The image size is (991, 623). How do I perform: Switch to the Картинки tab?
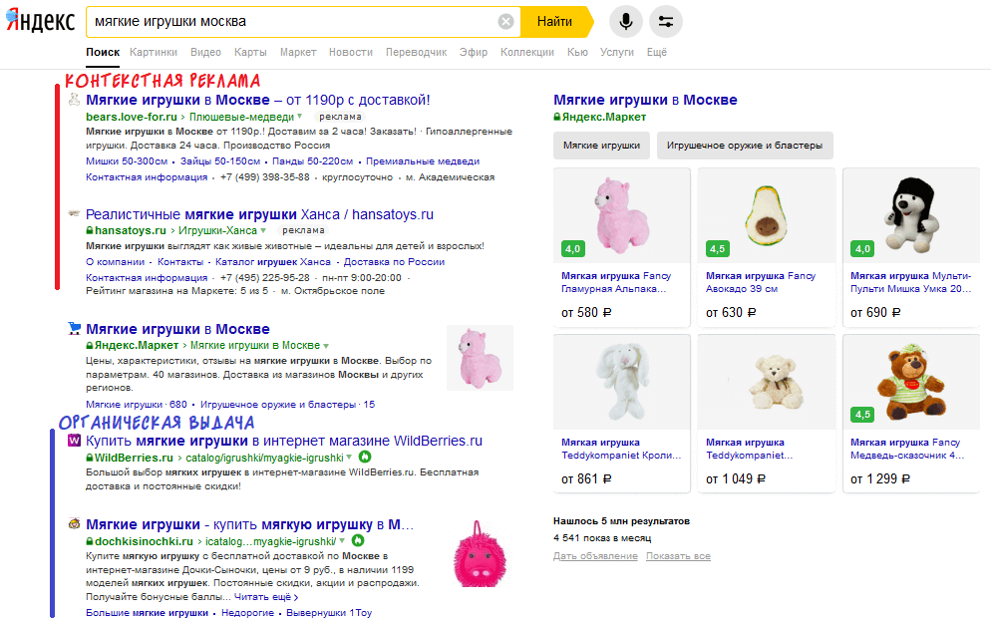click(x=154, y=52)
